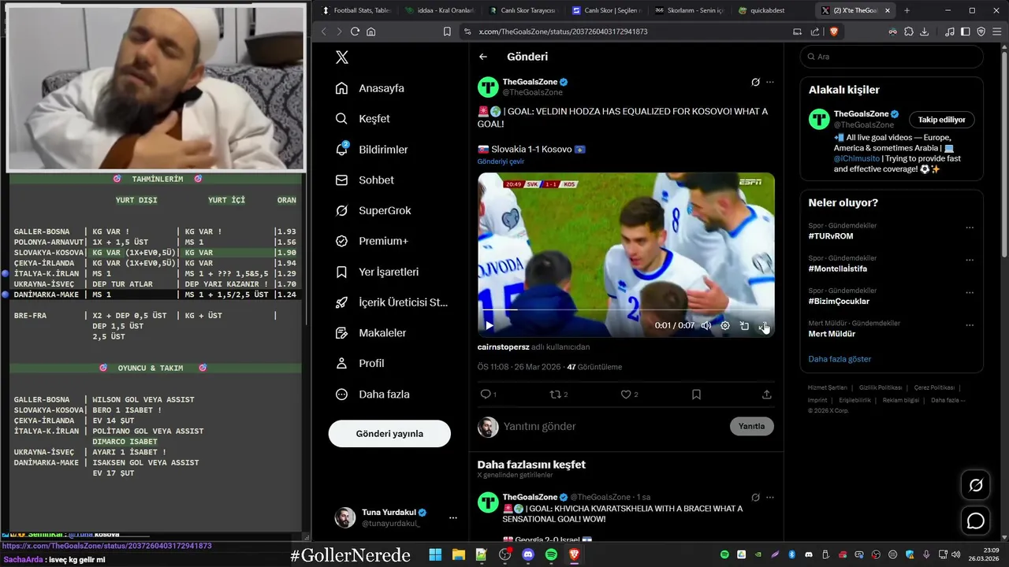Open Sohbet messages
1009x567 pixels.
(x=364, y=180)
